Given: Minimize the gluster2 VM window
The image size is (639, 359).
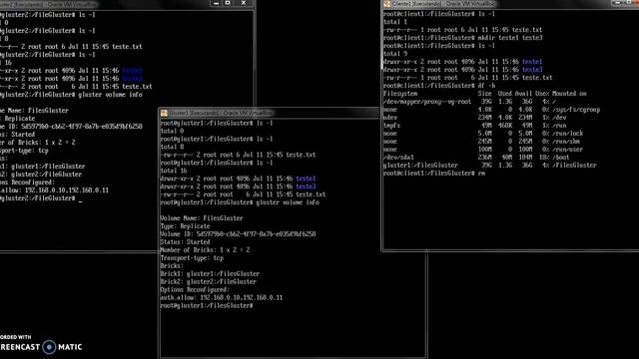Looking at the screenshot, I should point(217,3).
